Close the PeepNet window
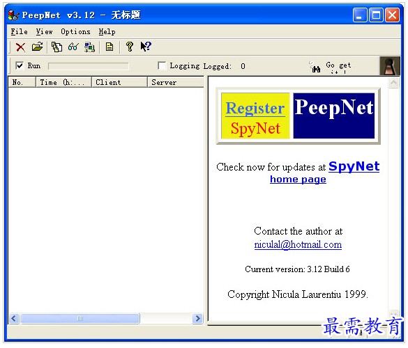 [393, 15]
